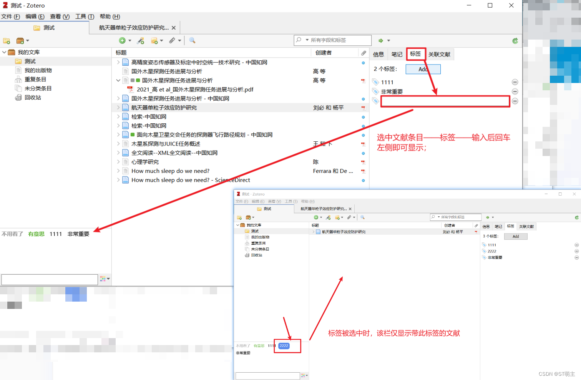Click the new collection folder icon

click(x=7, y=41)
